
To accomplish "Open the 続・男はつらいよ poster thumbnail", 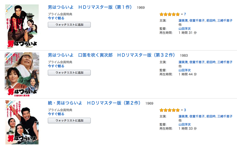I will (x=22, y=122).
